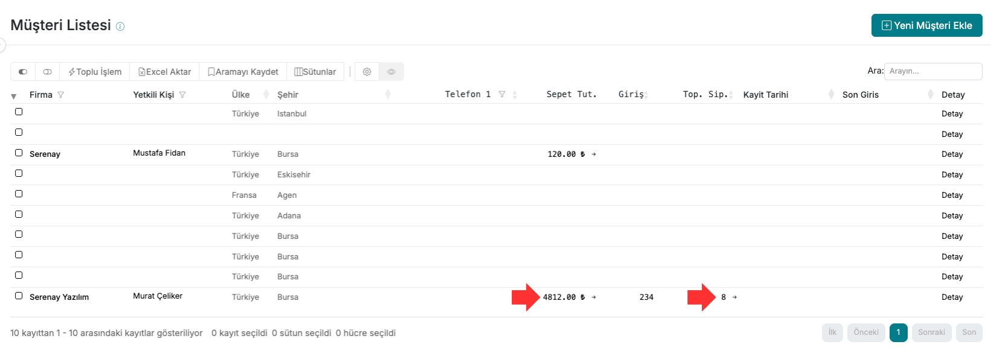Click the Ara search input field
The image size is (991, 362).
[932, 71]
